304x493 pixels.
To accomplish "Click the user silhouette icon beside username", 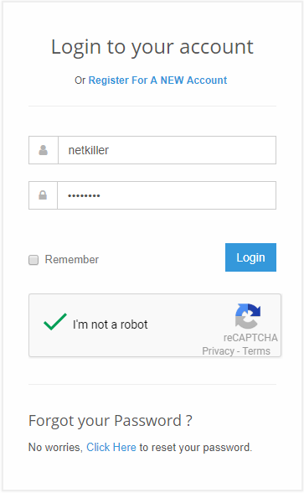I will coord(43,150).
